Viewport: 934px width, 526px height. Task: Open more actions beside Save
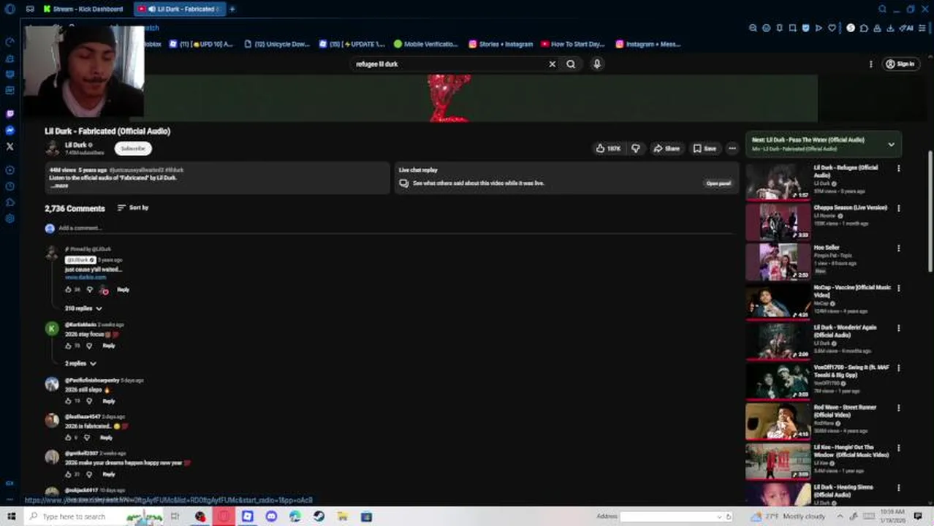732,148
